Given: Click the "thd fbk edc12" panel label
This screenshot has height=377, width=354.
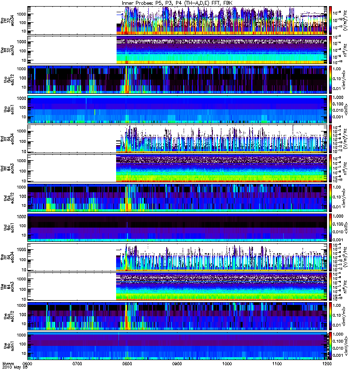Looking at the screenshot, I should pyautogui.click(x=9, y=198).
